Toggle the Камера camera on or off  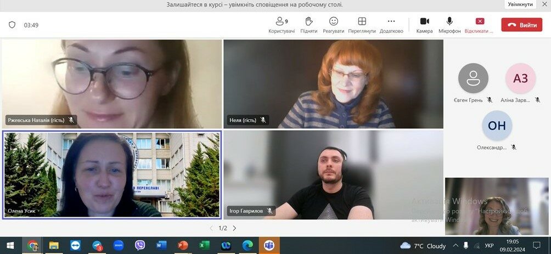point(424,24)
